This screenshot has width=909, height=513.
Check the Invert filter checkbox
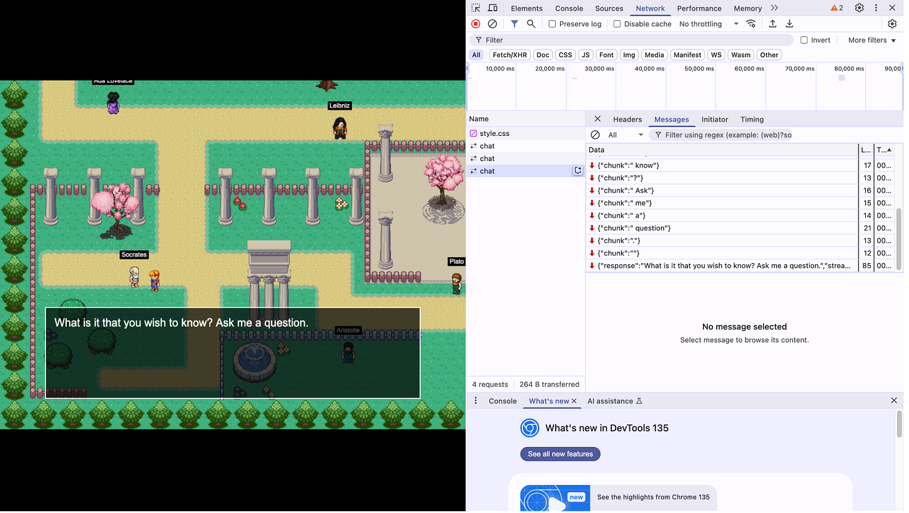tap(804, 40)
